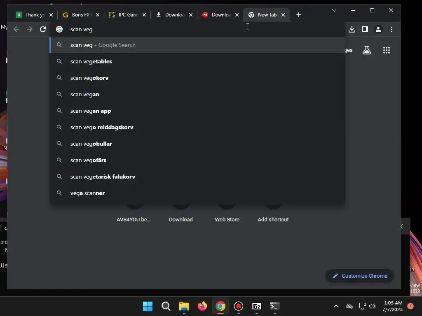Pick the 'scan vego middagskorv' suggestion

pos(197,127)
